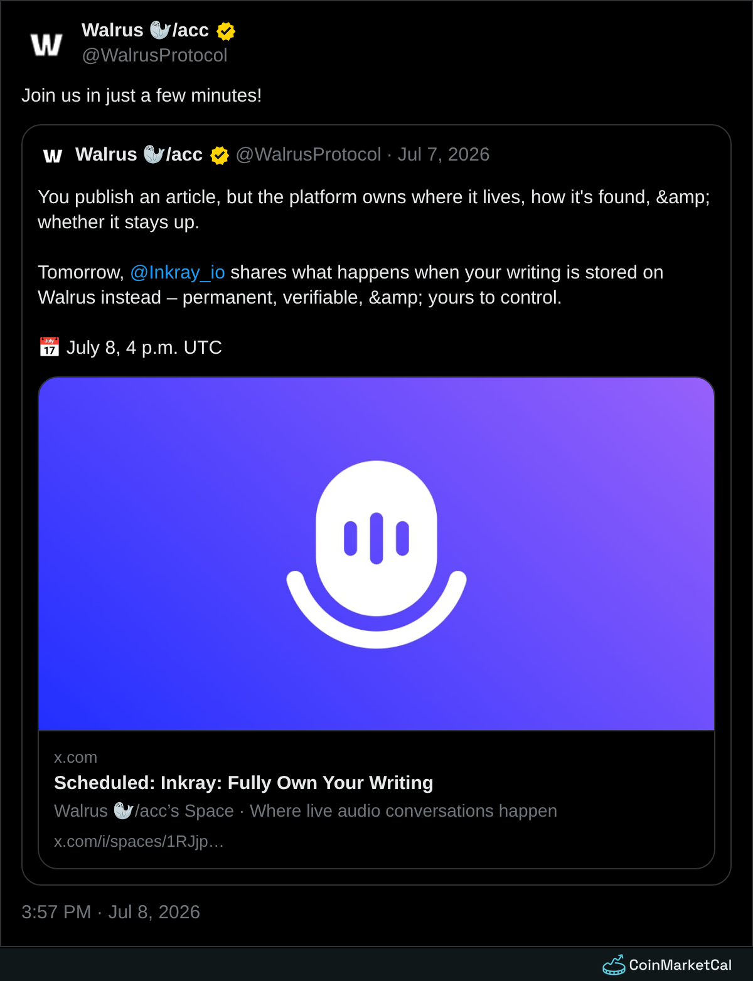Click the Jul 7, 2026 date on the quoted tweet
The image size is (753, 981).
click(x=444, y=154)
